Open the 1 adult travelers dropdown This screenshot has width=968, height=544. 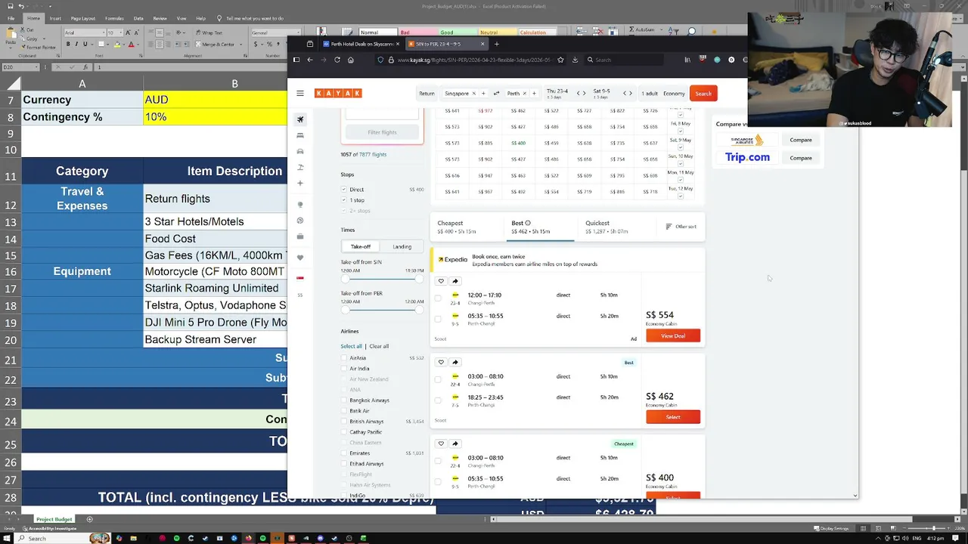650,94
